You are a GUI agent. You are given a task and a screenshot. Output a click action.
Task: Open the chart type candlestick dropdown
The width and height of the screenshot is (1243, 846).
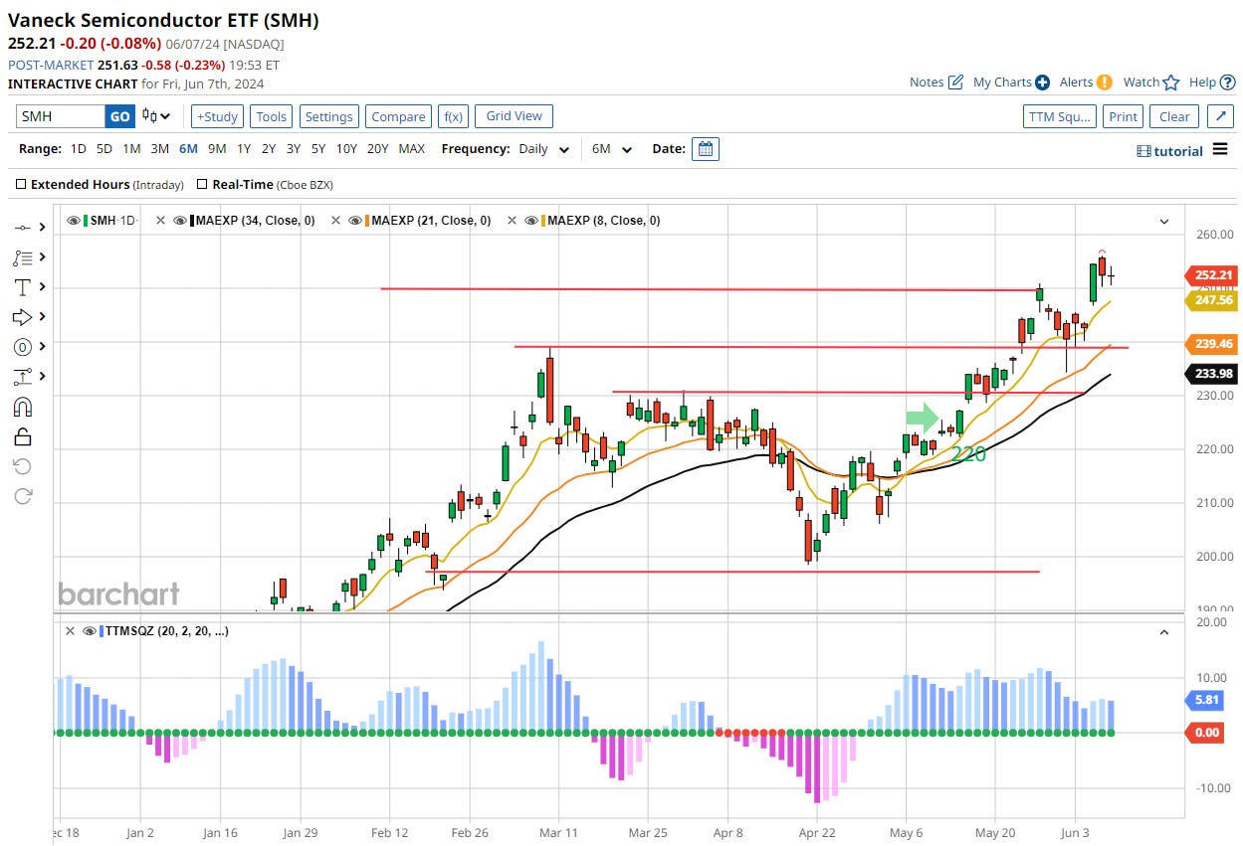(x=156, y=116)
